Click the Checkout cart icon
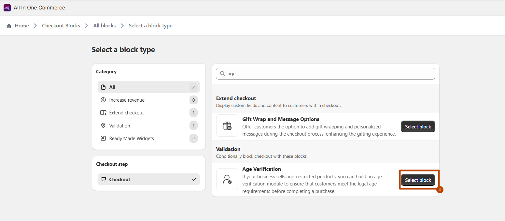The width and height of the screenshot is (505, 221). tap(103, 180)
